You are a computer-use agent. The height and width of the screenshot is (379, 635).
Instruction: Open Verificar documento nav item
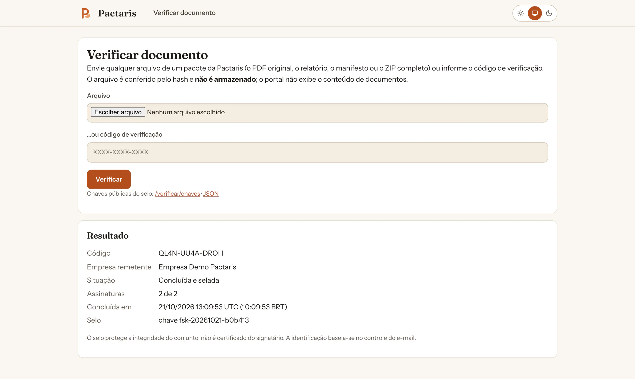184,13
